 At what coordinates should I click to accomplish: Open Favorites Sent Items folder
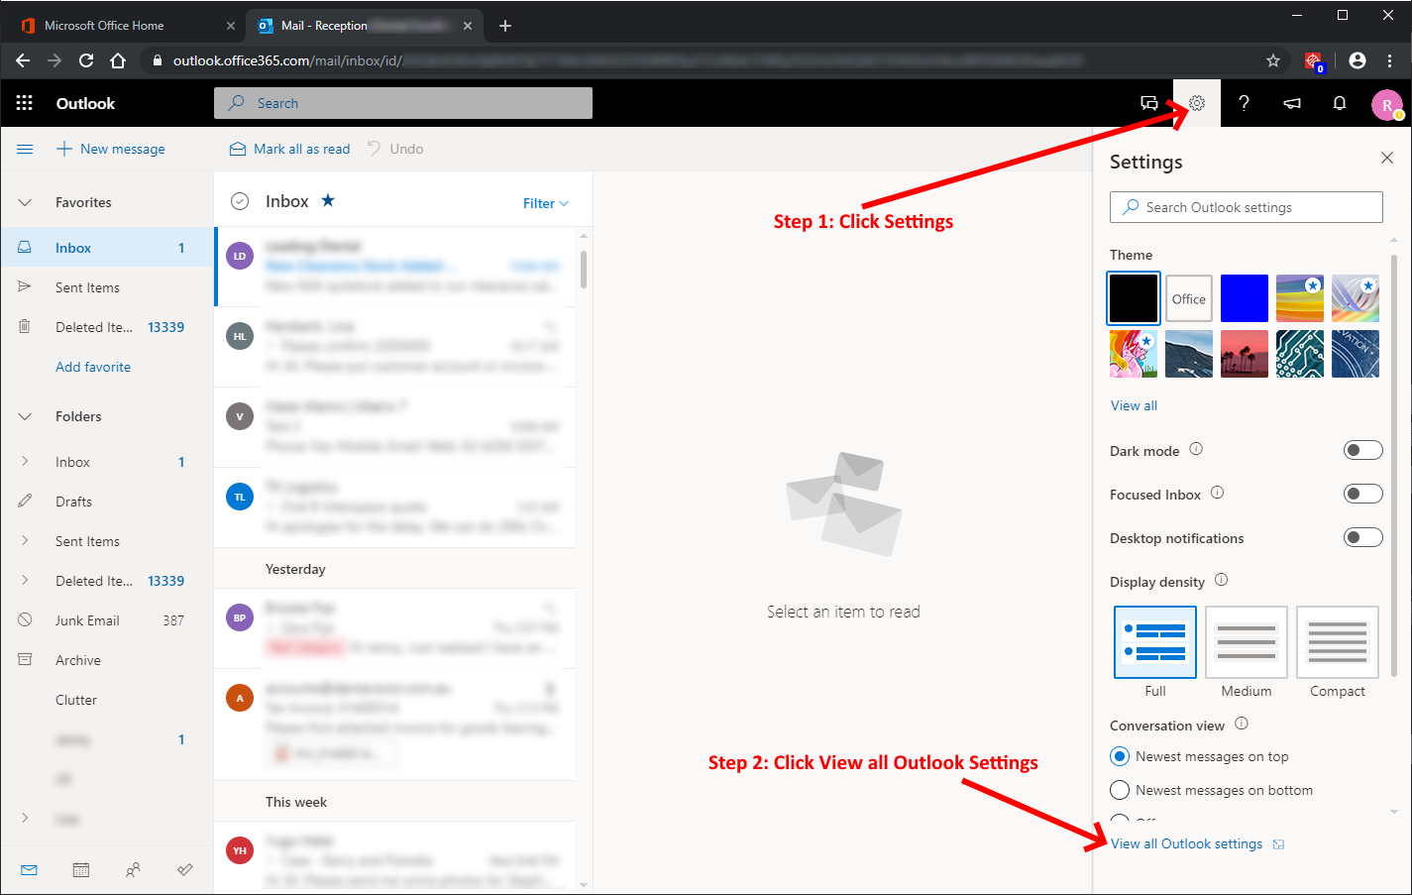click(107, 287)
